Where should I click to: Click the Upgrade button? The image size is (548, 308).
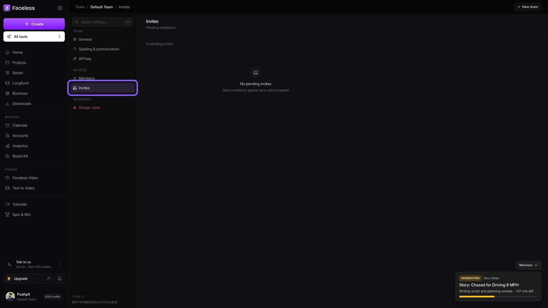coord(28,279)
